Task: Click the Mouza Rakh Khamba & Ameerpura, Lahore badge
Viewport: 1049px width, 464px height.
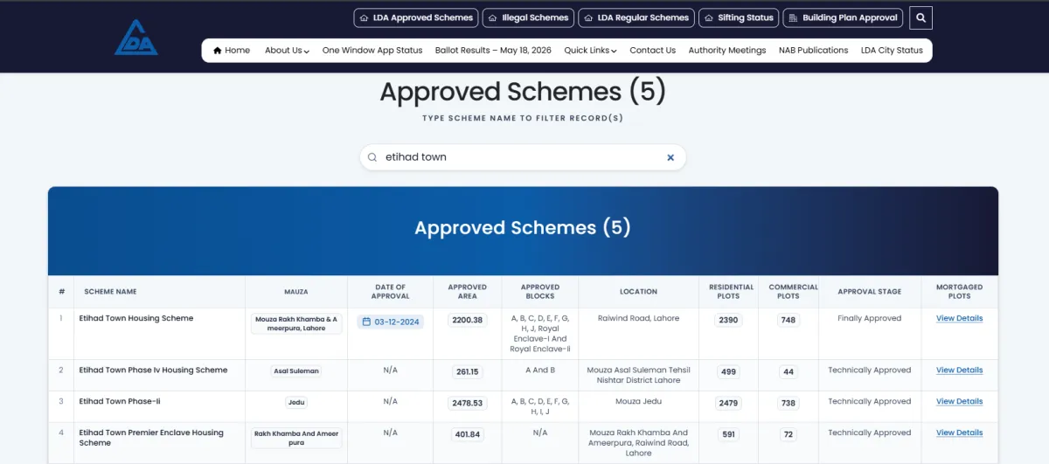Action: [x=296, y=324]
